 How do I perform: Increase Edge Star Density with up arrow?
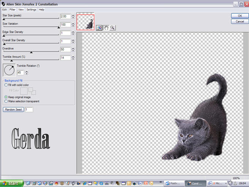(x=73, y=32)
